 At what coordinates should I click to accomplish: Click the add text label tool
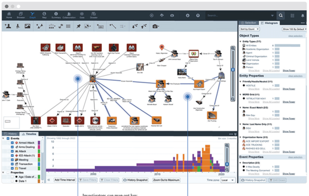pyautogui.click(x=100, y=26)
